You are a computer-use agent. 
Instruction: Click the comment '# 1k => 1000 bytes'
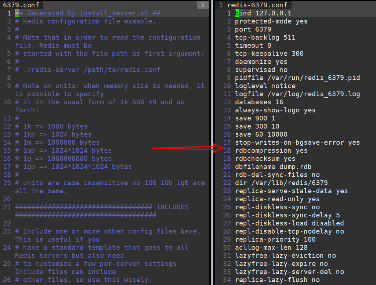click(x=51, y=126)
